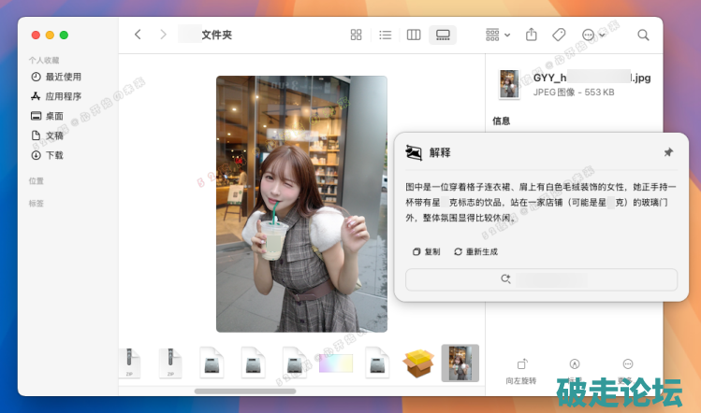Pin the 解释 popup panel

coord(667,152)
